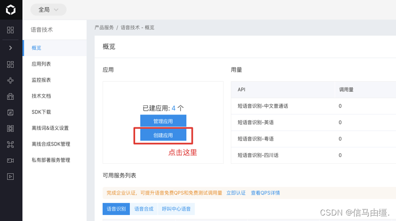The height and width of the screenshot is (221, 396).
Task: Click the dashboard tiles icon in dark sidebar
Action: click(x=11, y=65)
